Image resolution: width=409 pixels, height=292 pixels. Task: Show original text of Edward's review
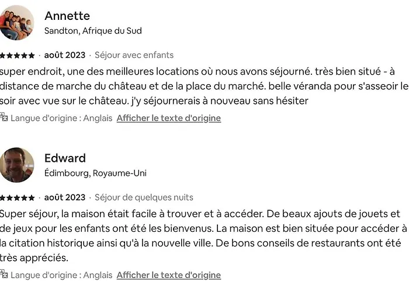click(168, 275)
